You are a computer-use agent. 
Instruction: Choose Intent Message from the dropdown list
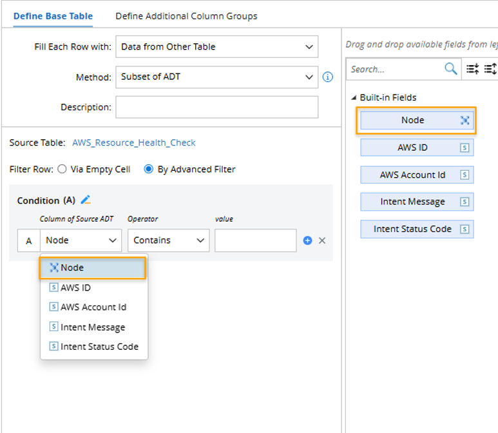tap(93, 327)
